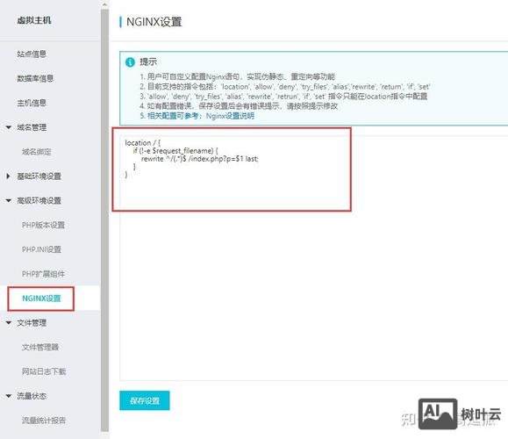This screenshot has width=508, height=439.
Task: Open 数据库信息 in the sidebar
Action: coord(35,78)
